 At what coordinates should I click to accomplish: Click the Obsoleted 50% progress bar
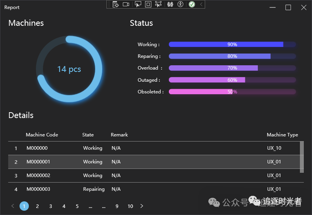(x=232, y=92)
